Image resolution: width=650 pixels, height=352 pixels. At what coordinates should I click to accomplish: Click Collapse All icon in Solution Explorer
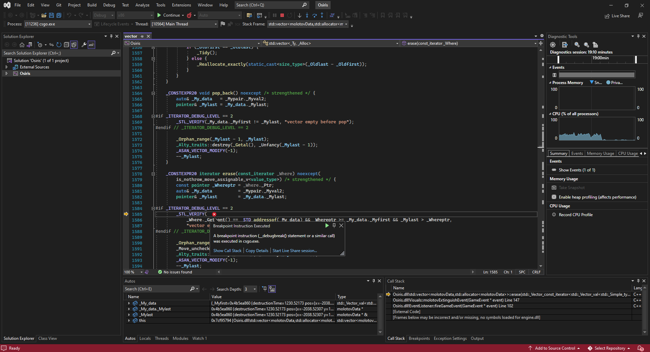click(x=66, y=45)
